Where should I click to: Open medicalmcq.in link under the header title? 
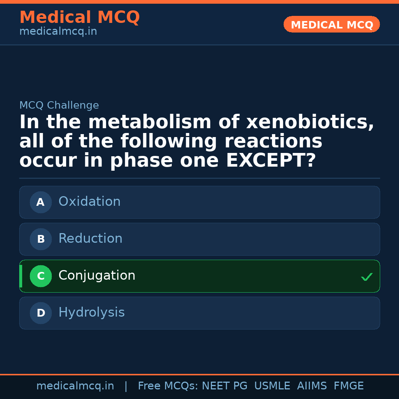(58, 32)
